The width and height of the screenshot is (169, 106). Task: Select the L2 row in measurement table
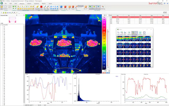pos(139,19)
